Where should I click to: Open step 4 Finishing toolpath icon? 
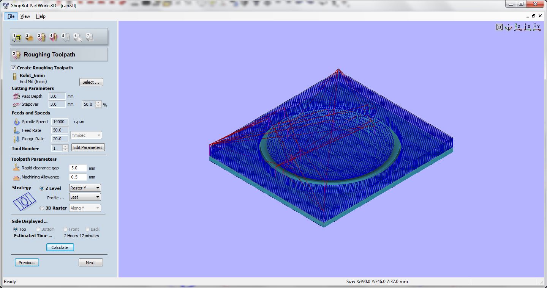pos(54,37)
